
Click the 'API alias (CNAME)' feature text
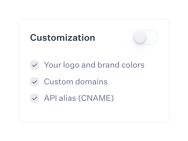pos(79,98)
